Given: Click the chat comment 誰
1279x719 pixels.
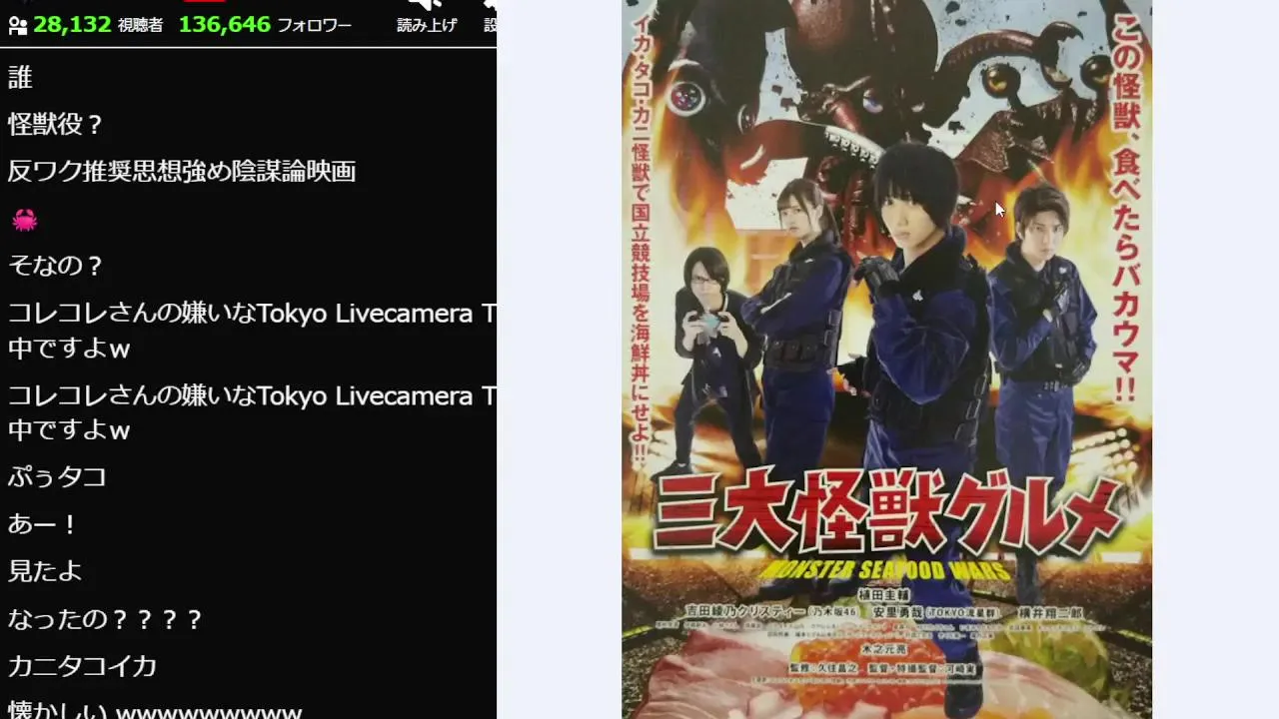Looking at the screenshot, I should [x=20, y=77].
